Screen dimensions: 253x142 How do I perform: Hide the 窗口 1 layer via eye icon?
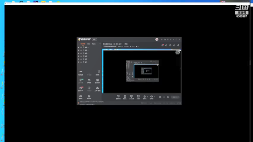click(x=79, y=62)
